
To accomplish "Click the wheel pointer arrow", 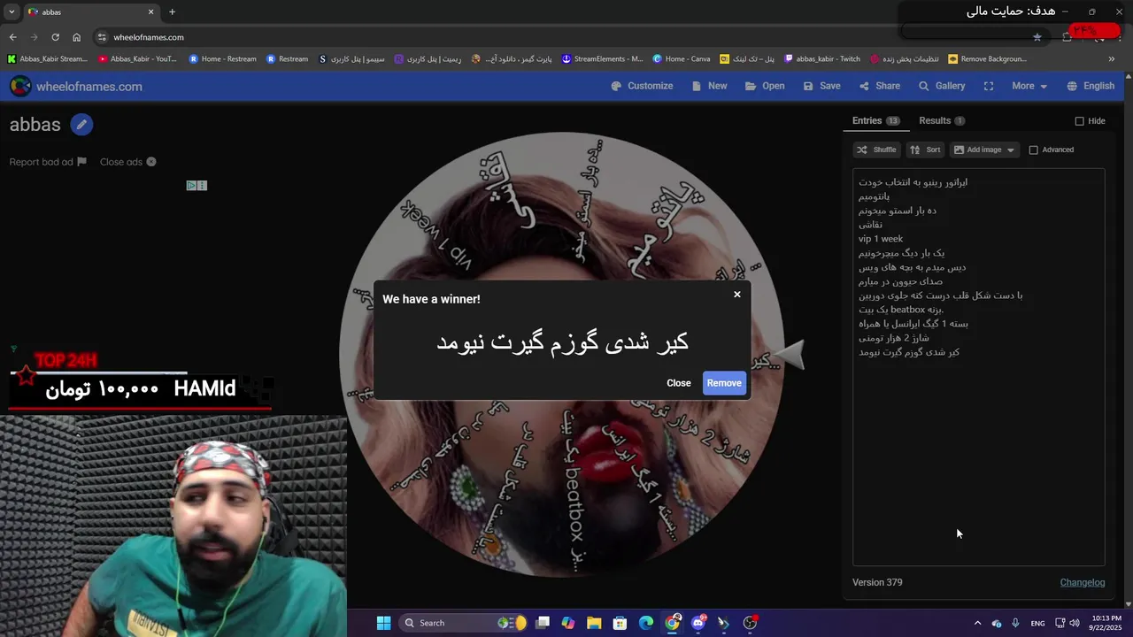I will click(789, 355).
